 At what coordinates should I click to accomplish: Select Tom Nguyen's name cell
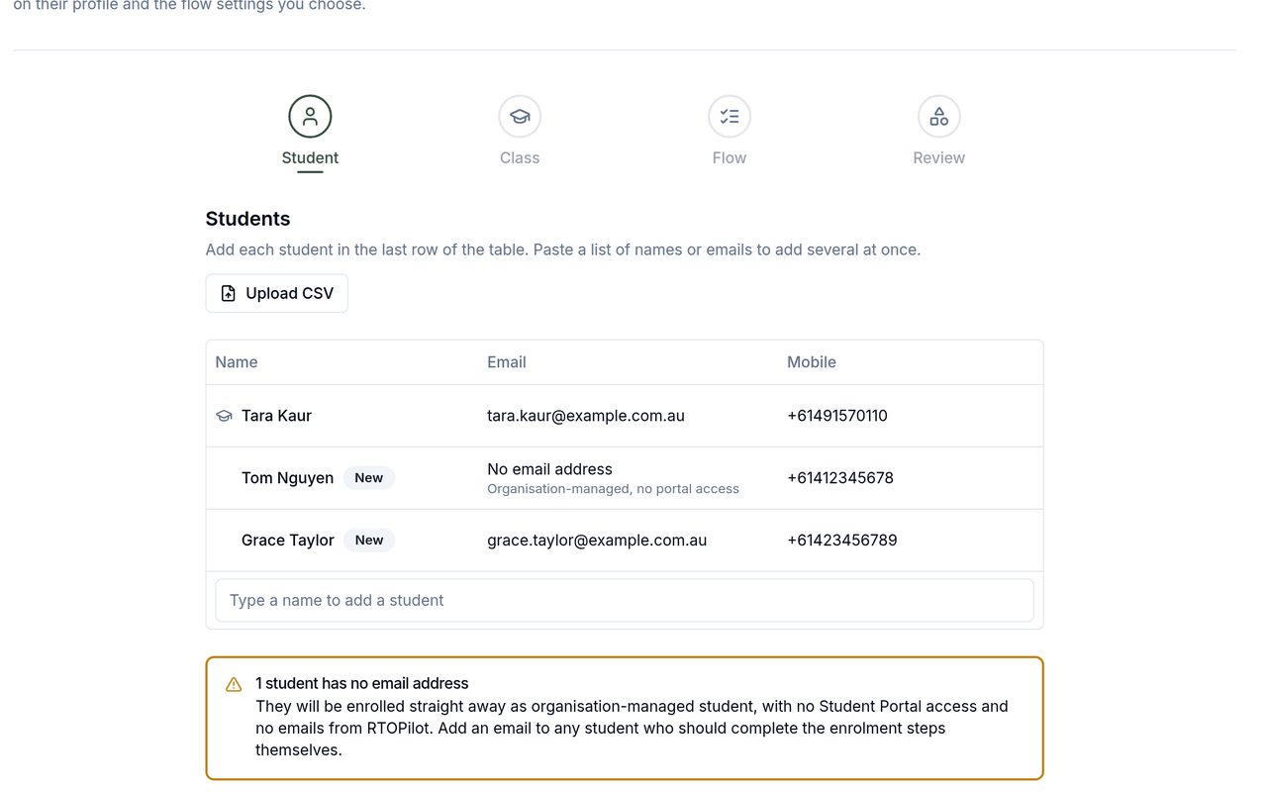[341, 478]
